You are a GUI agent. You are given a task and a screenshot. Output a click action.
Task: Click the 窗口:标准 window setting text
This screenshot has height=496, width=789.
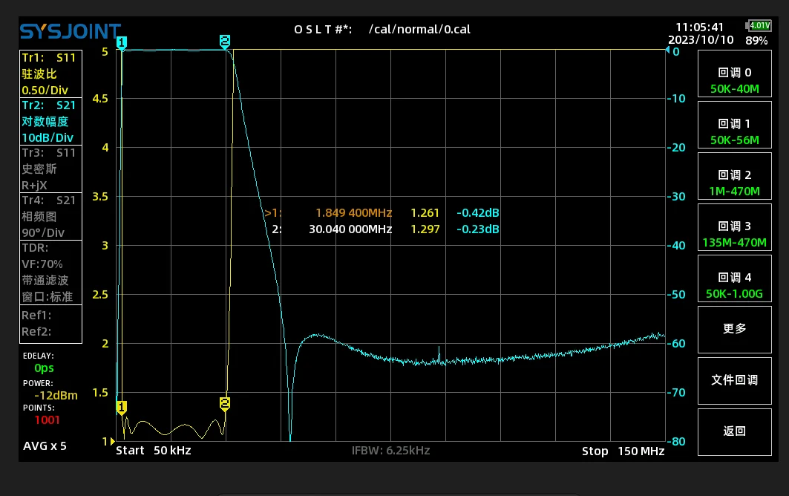[47, 296]
